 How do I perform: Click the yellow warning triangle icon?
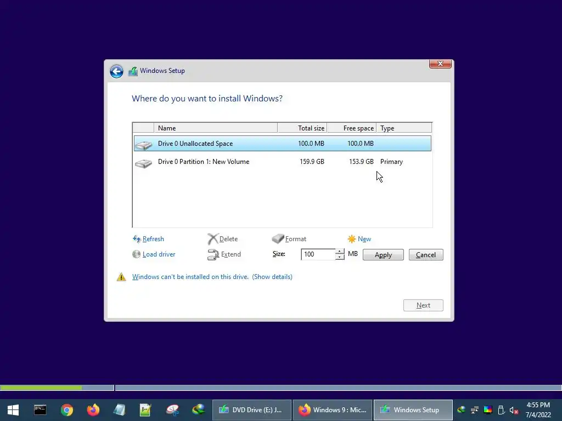[x=121, y=277]
